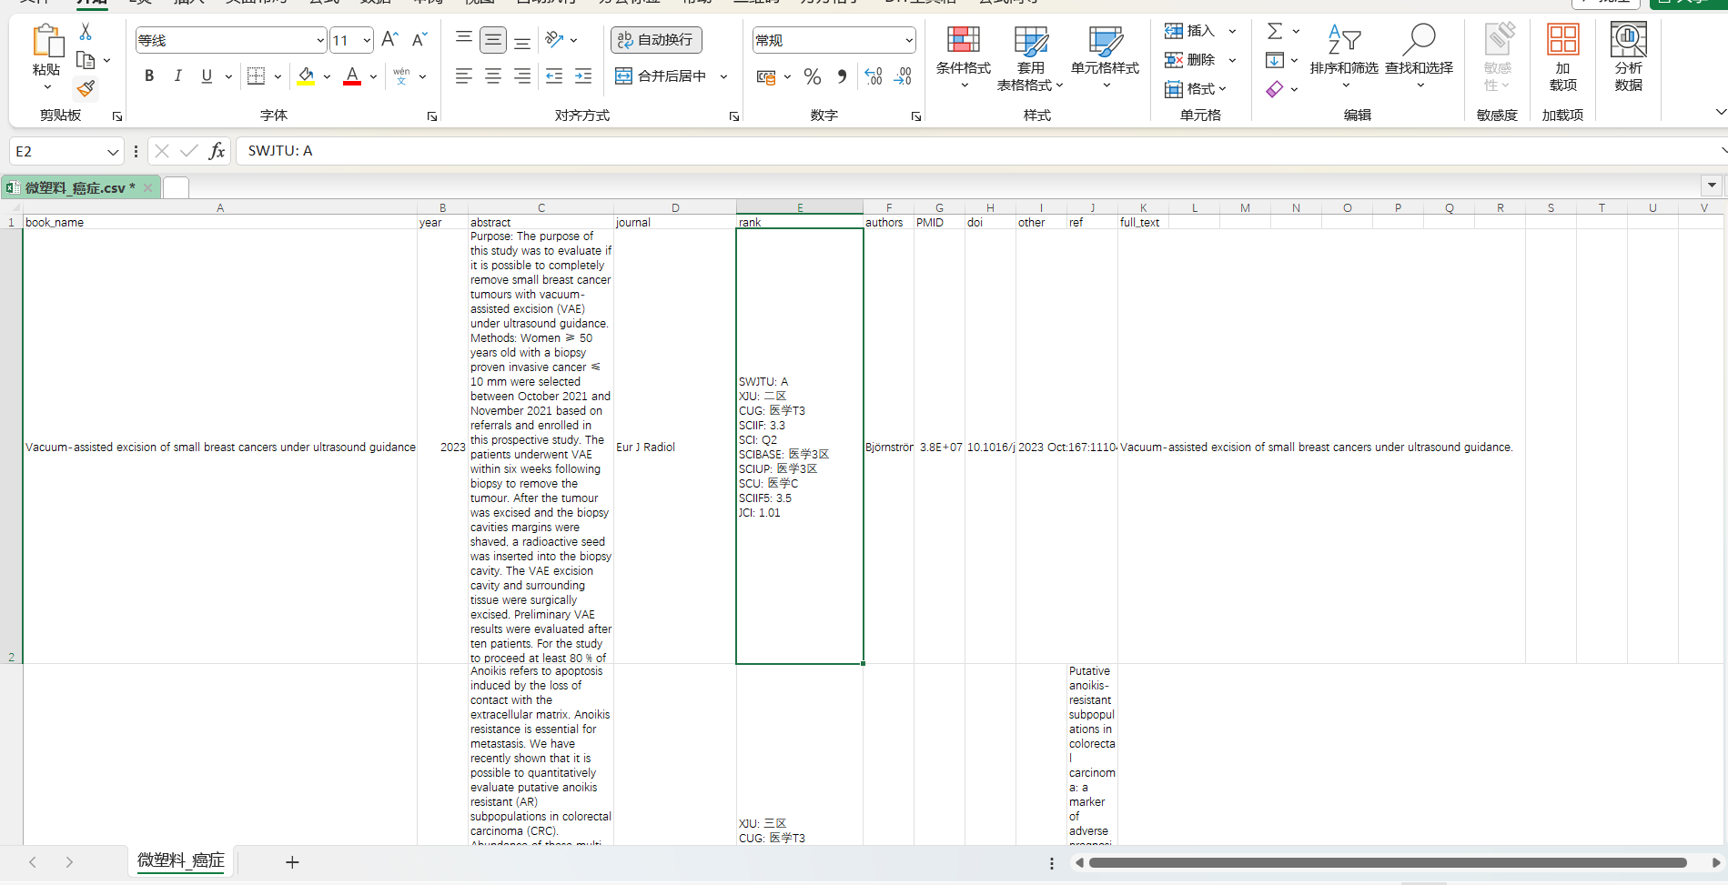The image size is (1728, 885).
Task: Open the Name Box dropdown arrow
Action: click(113, 151)
